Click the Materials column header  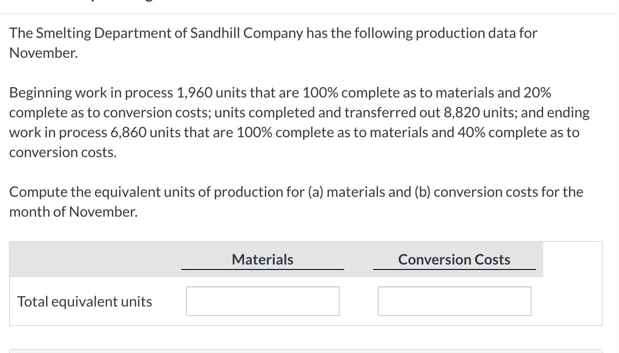click(263, 260)
